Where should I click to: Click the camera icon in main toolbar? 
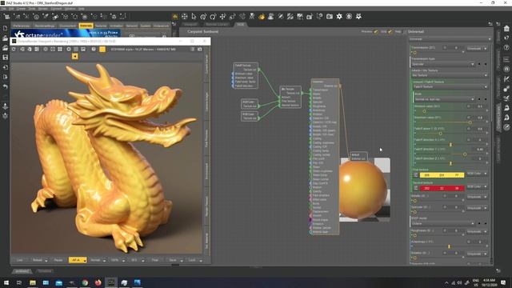(x=330, y=16)
